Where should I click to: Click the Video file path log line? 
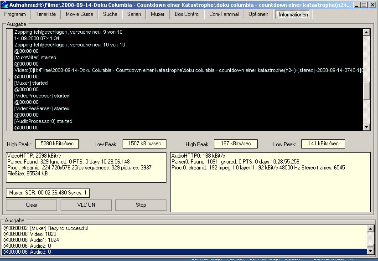(188, 70)
